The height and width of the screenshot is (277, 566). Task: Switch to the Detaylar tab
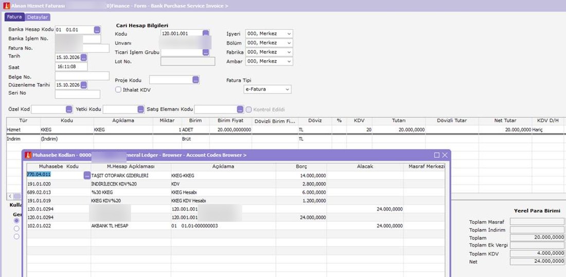tap(38, 17)
